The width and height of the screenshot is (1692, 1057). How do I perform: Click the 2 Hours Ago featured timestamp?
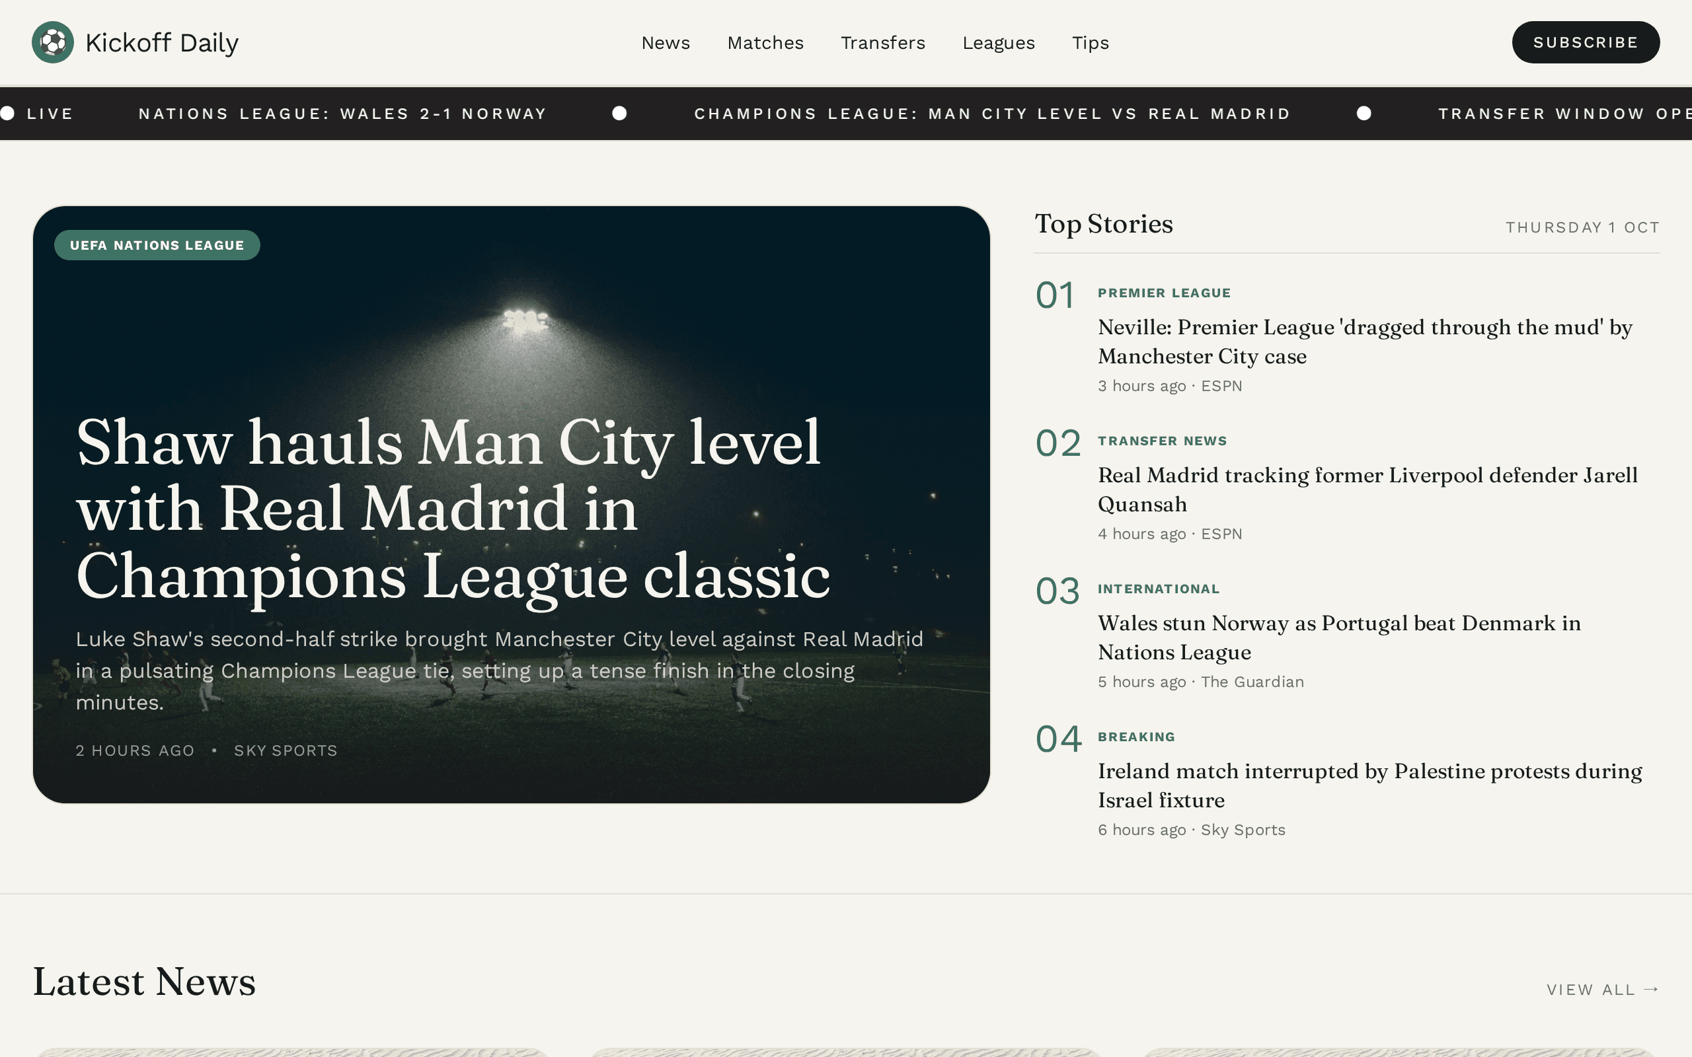135,750
